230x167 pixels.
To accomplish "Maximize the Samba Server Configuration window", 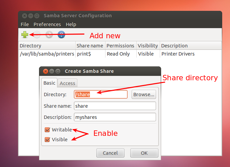I will (37, 16).
